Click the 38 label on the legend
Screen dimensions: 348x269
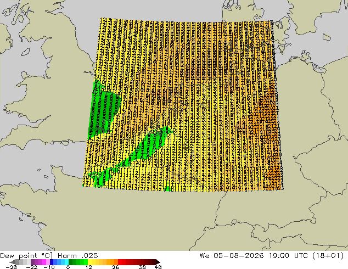pos(142,267)
